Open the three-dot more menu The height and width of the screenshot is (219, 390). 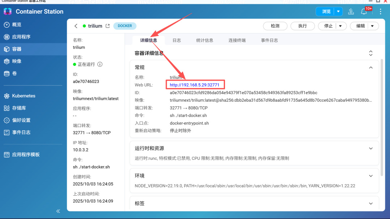[380, 12]
